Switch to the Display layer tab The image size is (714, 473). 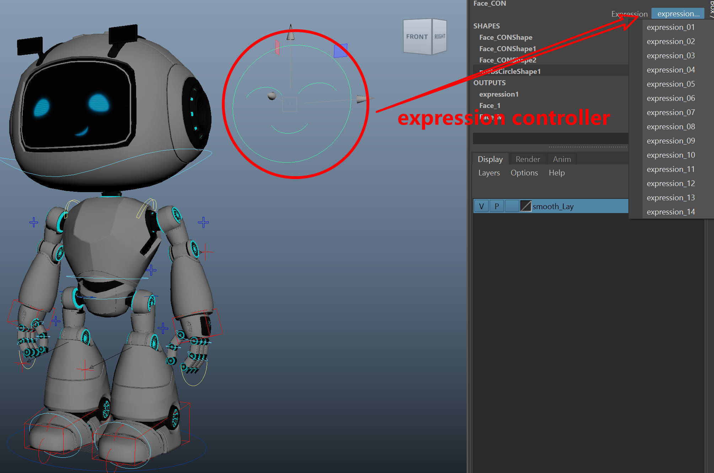pyautogui.click(x=490, y=159)
